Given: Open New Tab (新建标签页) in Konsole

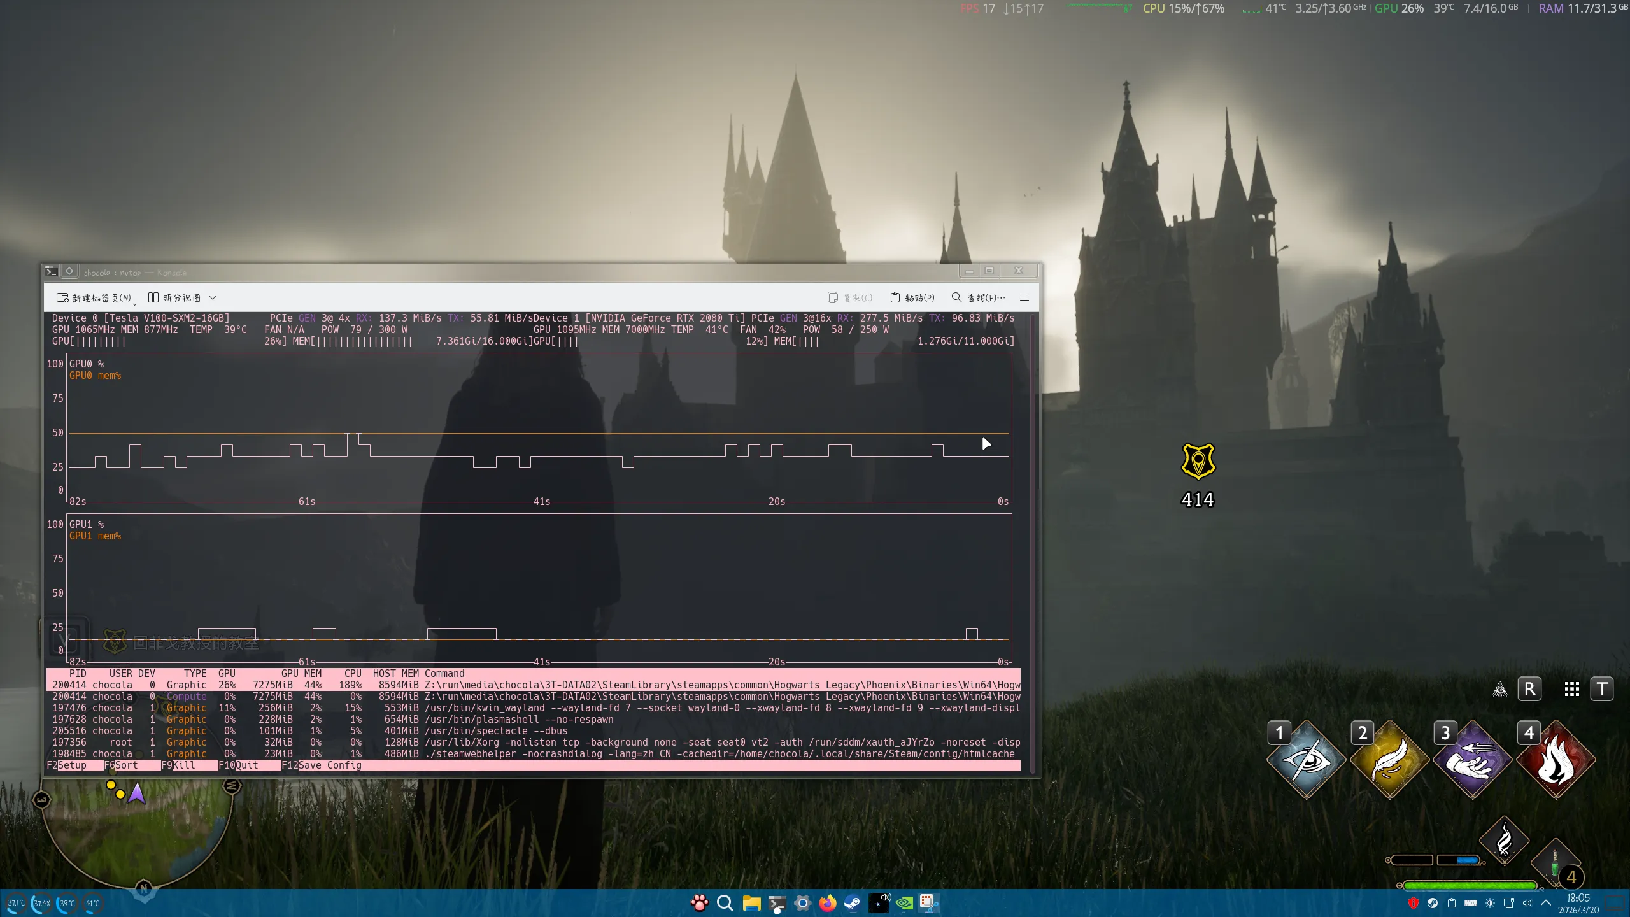Looking at the screenshot, I should point(95,297).
